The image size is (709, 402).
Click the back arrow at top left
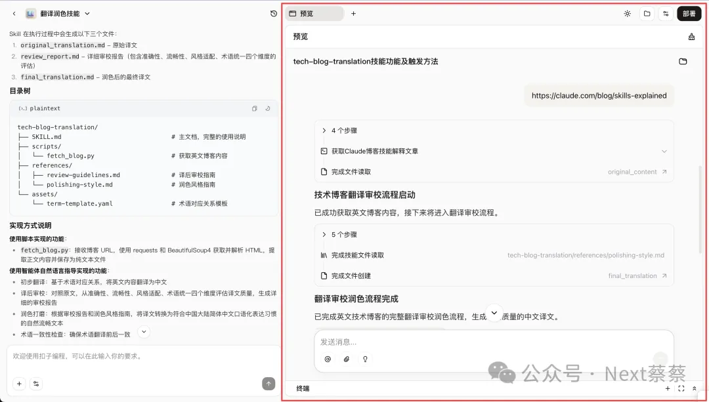(x=14, y=14)
